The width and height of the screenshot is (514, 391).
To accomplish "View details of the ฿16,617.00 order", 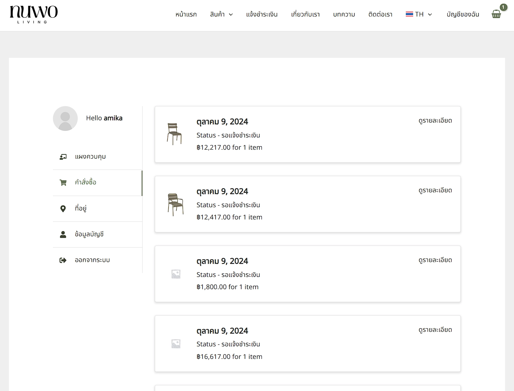I will 435,330.
